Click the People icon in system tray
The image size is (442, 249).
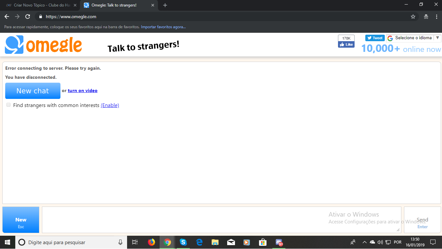pos(353,242)
